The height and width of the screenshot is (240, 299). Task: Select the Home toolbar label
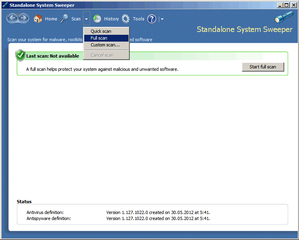(51, 19)
